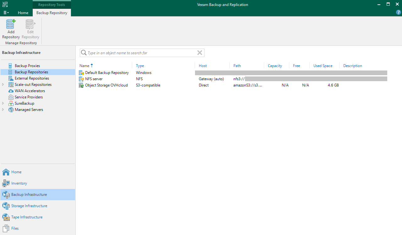
Task: Open the Veeam help assistant
Action: tap(398, 12)
